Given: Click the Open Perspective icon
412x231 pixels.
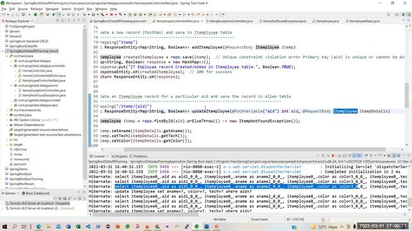Looking at the screenshot, I should pyautogui.click(x=397, y=15).
